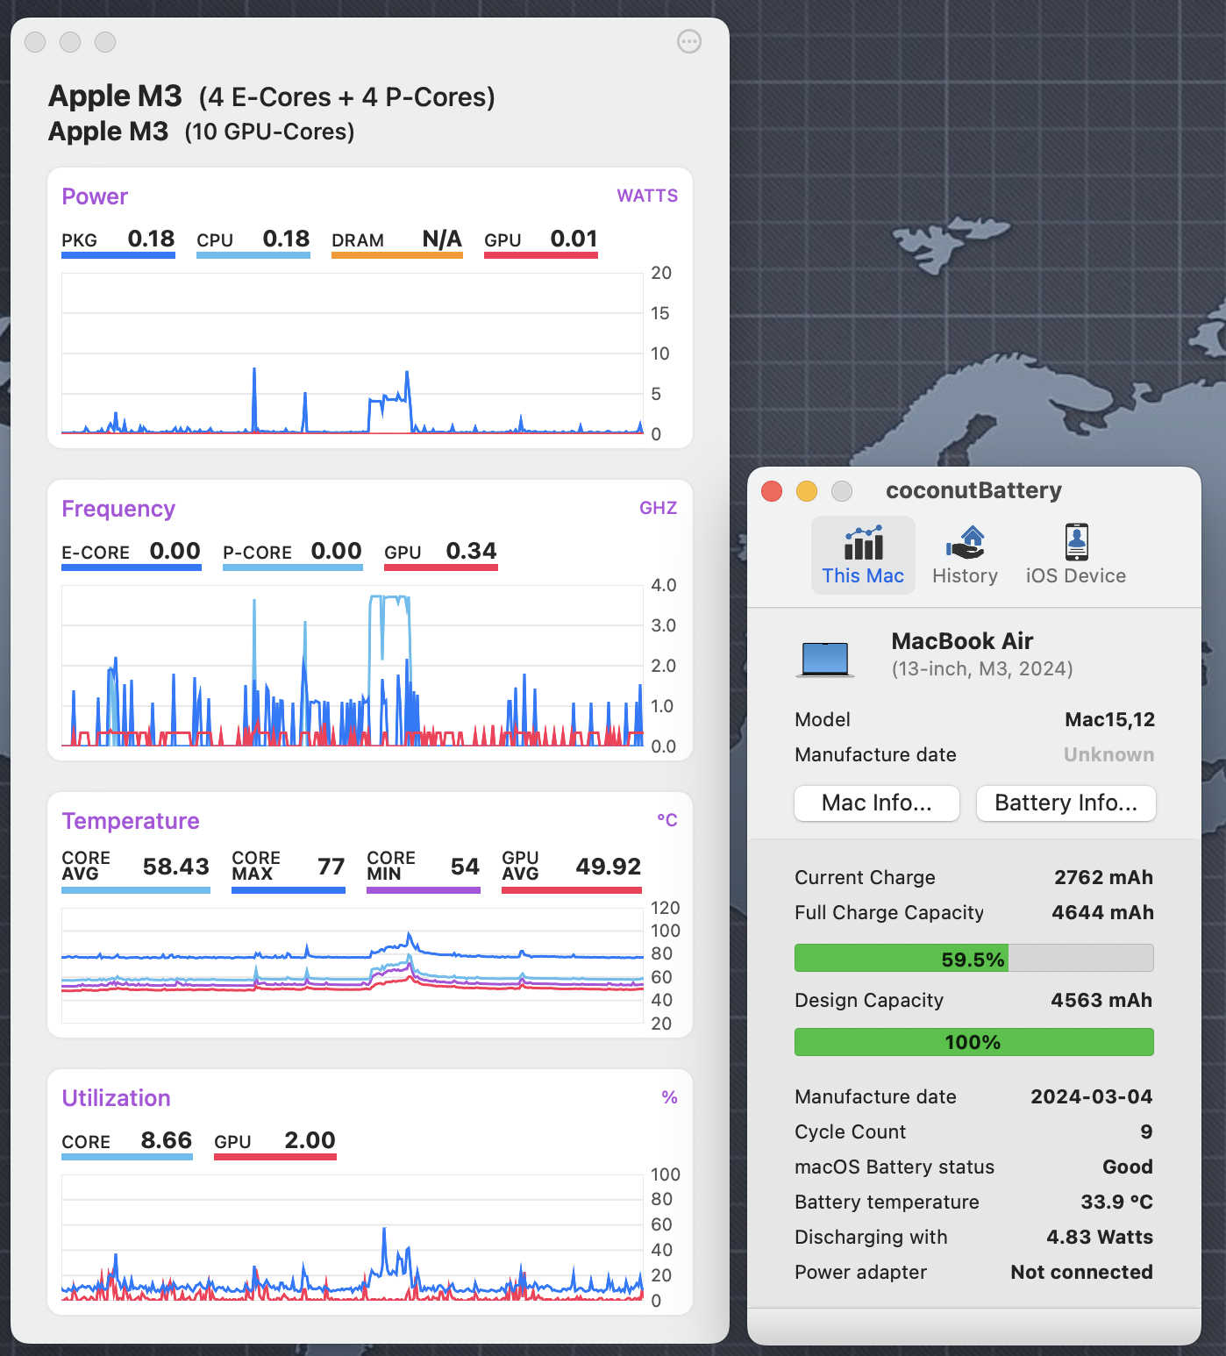This screenshot has width=1226, height=1356.
Task: Open the This Mac tab in coconutBattery
Action: 863,555
